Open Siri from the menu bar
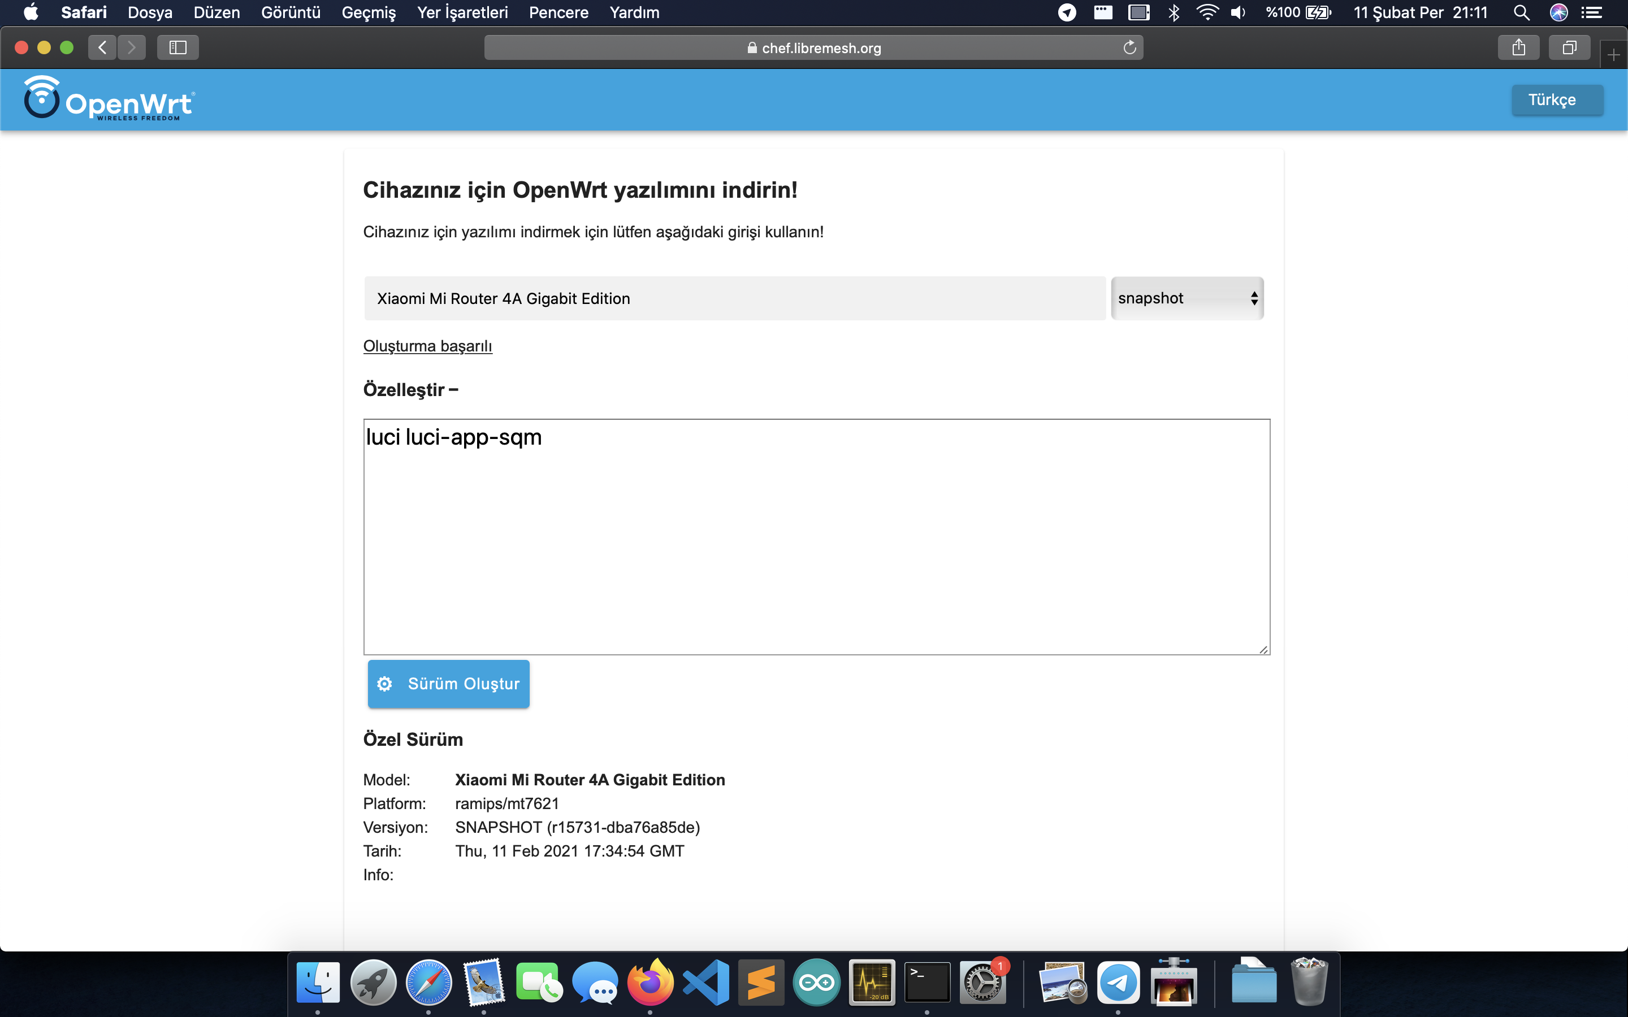The image size is (1628, 1017). pos(1558,12)
